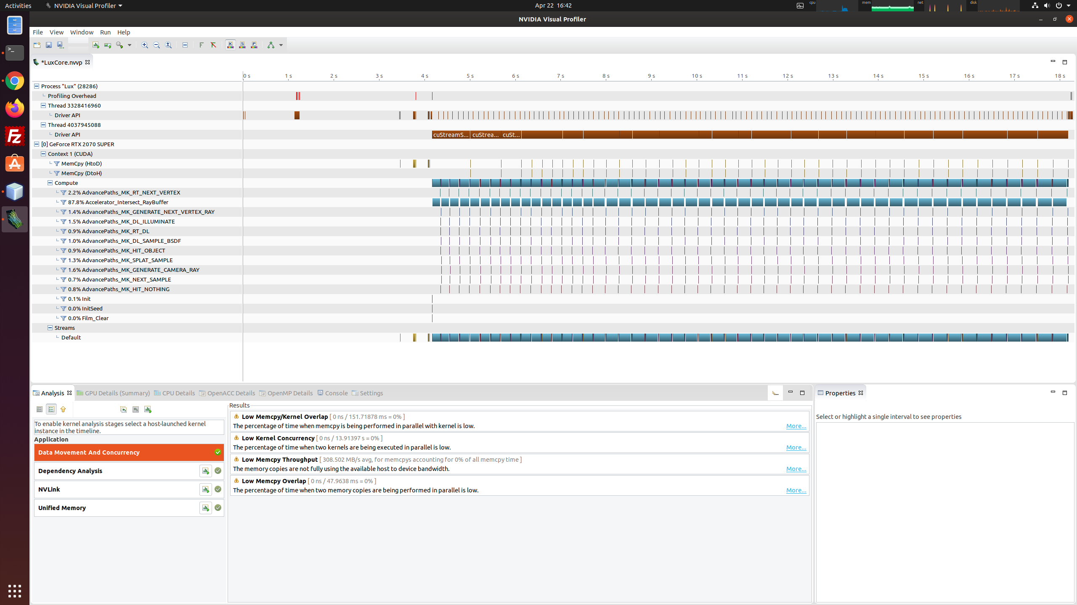Toggle filter on MemCpy (HtoD) row
1077x605 pixels.
[57, 163]
